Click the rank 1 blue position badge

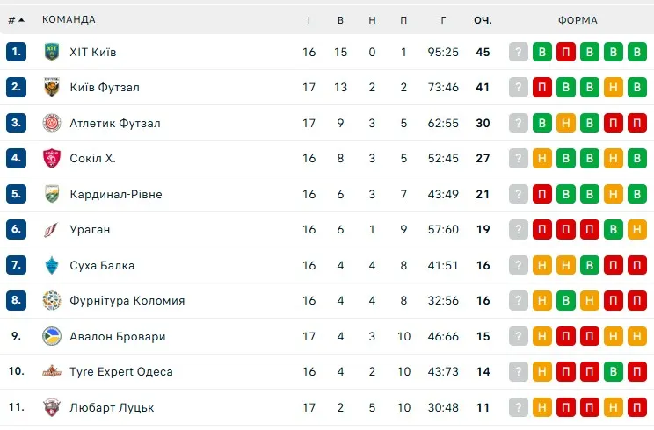[x=16, y=52]
